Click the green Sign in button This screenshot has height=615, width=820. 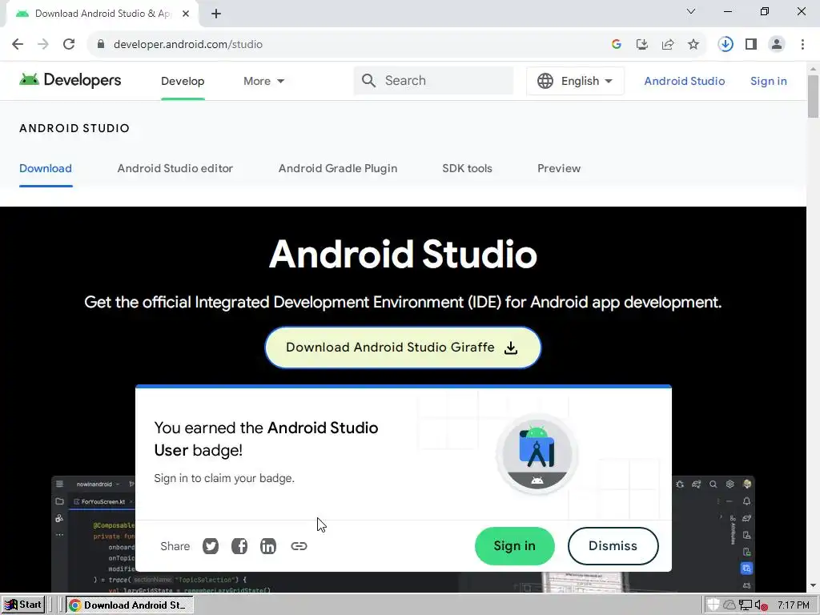(515, 546)
